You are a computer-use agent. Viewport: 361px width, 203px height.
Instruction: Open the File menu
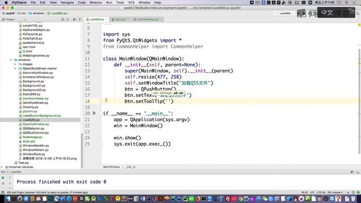33,2
